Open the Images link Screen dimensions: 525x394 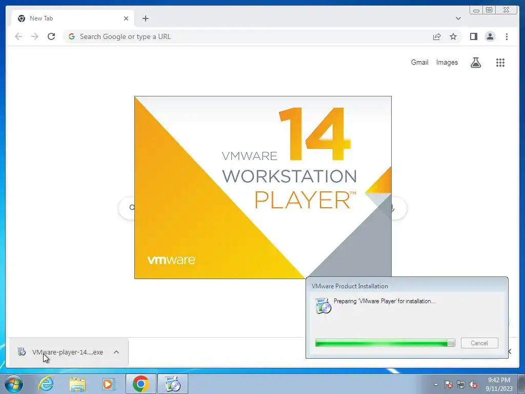[x=447, y=62]
